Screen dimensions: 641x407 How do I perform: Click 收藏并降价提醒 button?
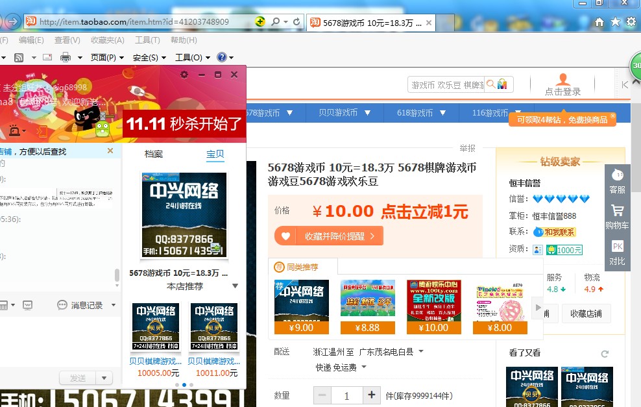(329, 236)
